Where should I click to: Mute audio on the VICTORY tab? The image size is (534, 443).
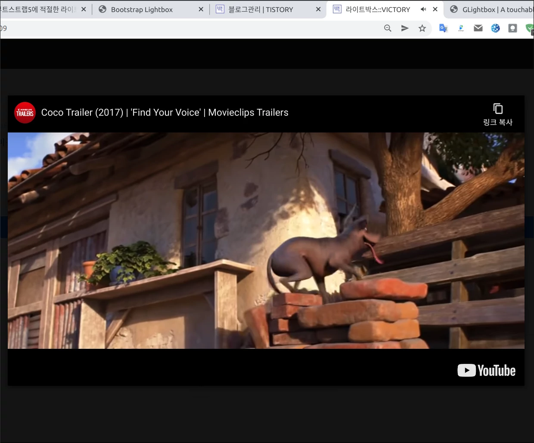tap(423, 9)
